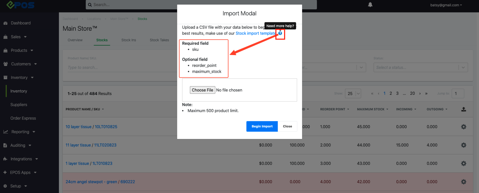Switch to the Stock Ins tab

pos(129,40)
